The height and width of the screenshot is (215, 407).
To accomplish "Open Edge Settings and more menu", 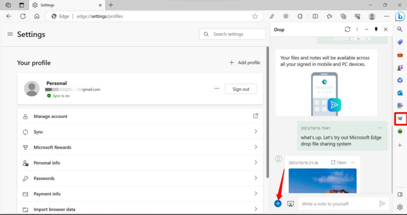I will click(386, 16).
